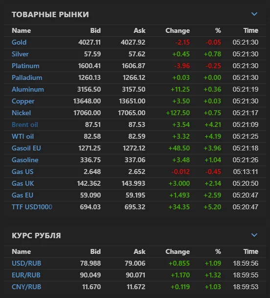
Task: Open the EUR/RUB currency pair link
Action: point(26,275)
